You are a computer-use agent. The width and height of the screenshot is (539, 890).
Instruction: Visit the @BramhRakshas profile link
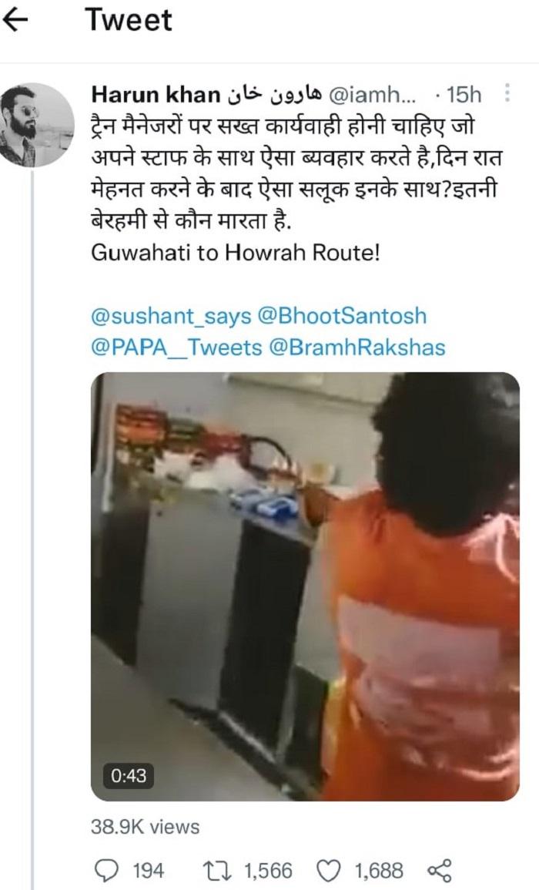pyautogui.click(x=357, y=348)
